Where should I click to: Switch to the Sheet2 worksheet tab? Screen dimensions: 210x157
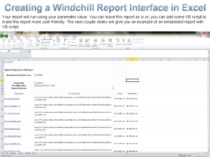click(20, 153)
